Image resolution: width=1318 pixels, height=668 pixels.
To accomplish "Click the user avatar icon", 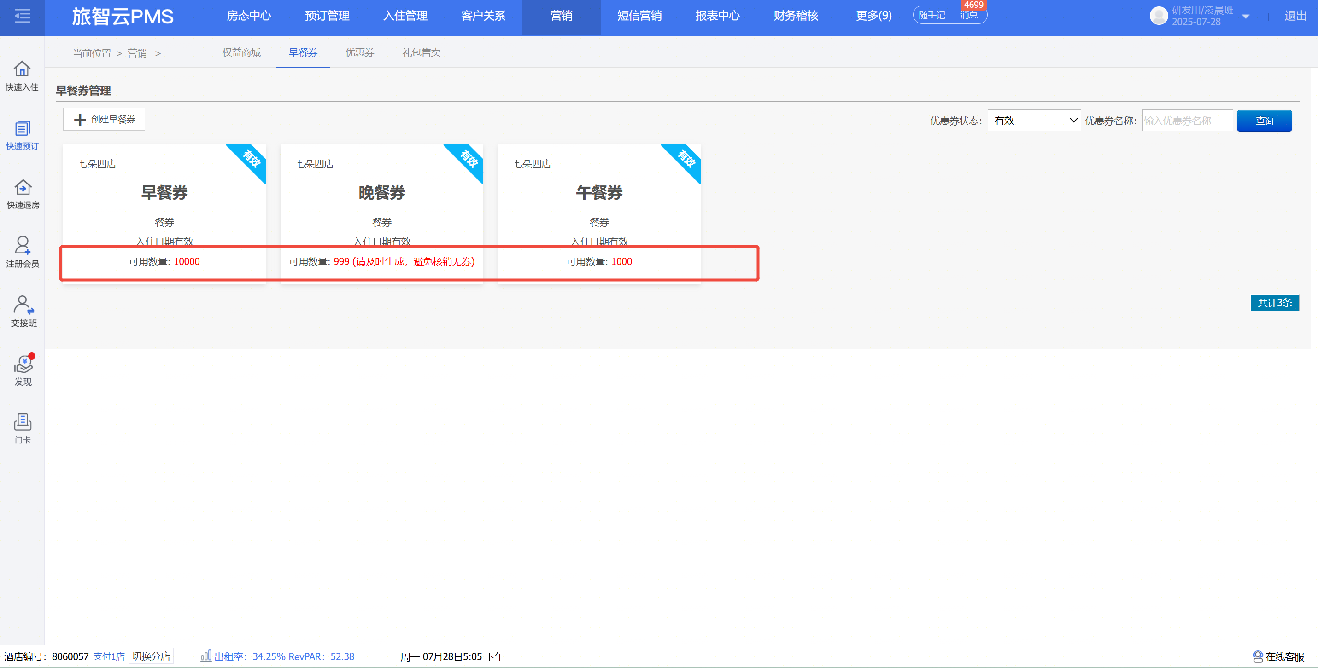I will [1158, 16].
